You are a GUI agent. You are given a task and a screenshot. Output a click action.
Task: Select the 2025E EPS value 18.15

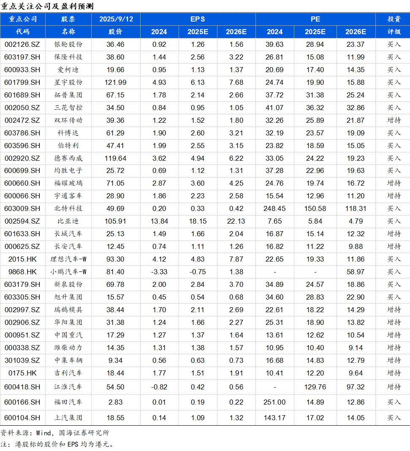pos(198,221)
